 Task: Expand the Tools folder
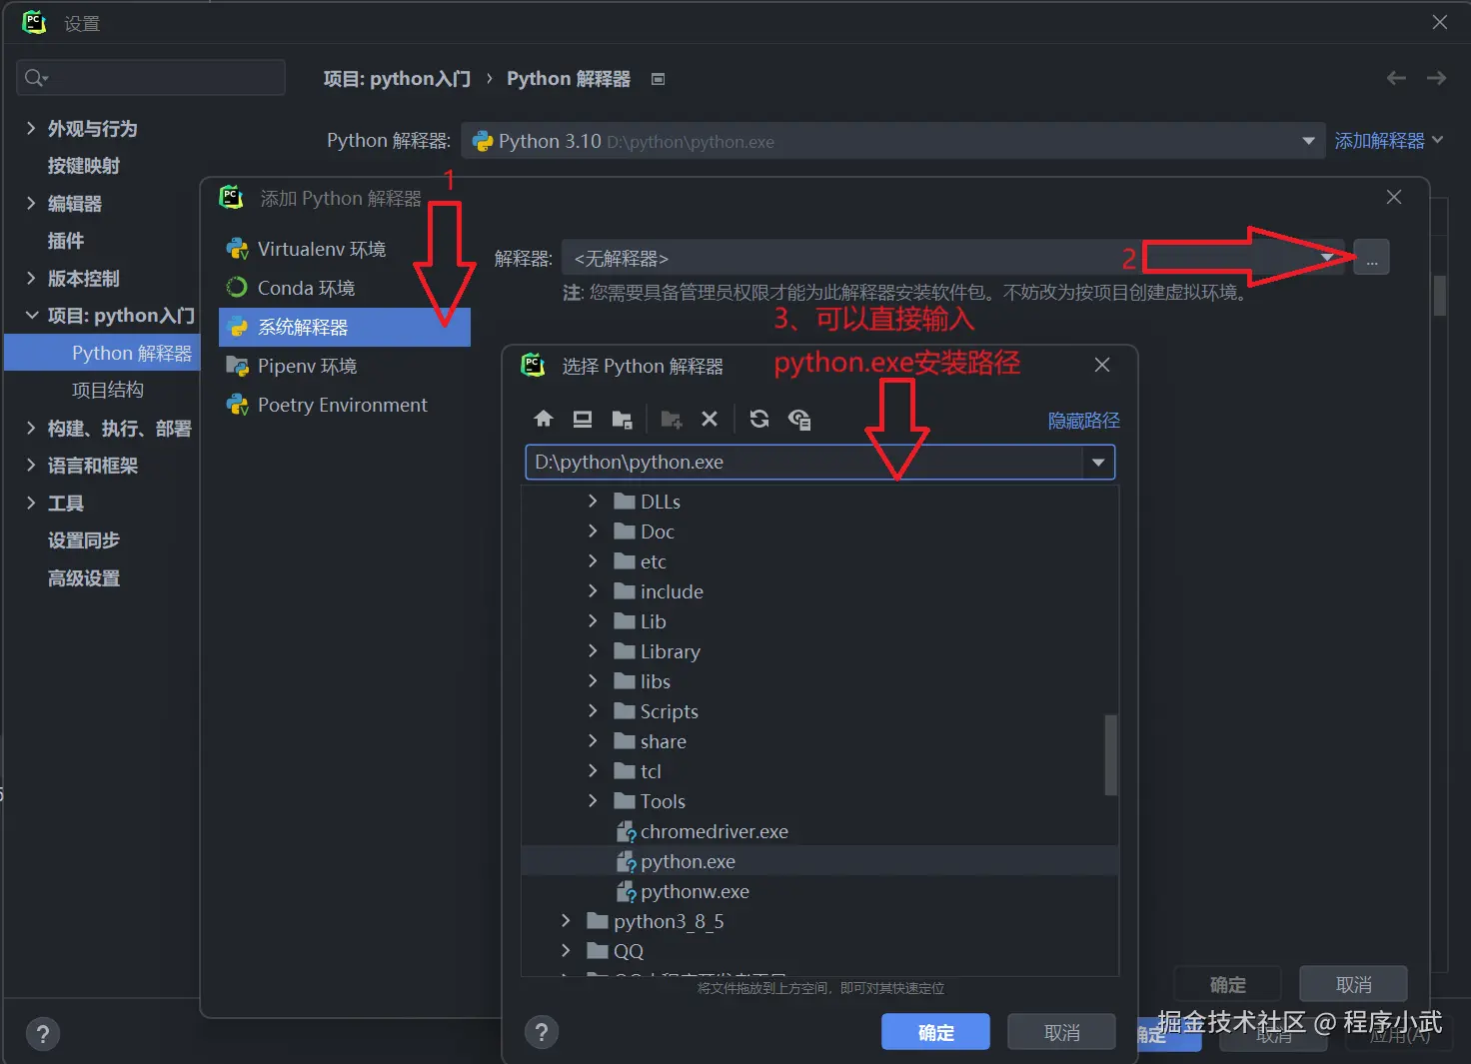pyautogui.click(x=593, y=800)
